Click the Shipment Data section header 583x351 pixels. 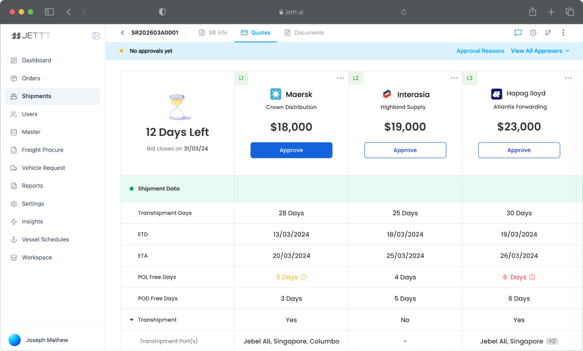tap(159, 189)
